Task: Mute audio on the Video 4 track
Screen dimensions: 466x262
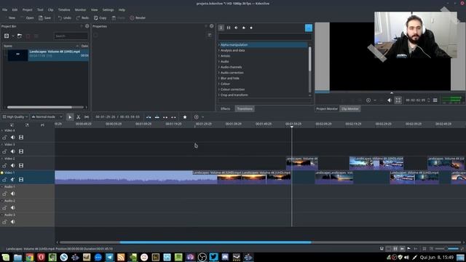Action: click(x=12, y=138)
